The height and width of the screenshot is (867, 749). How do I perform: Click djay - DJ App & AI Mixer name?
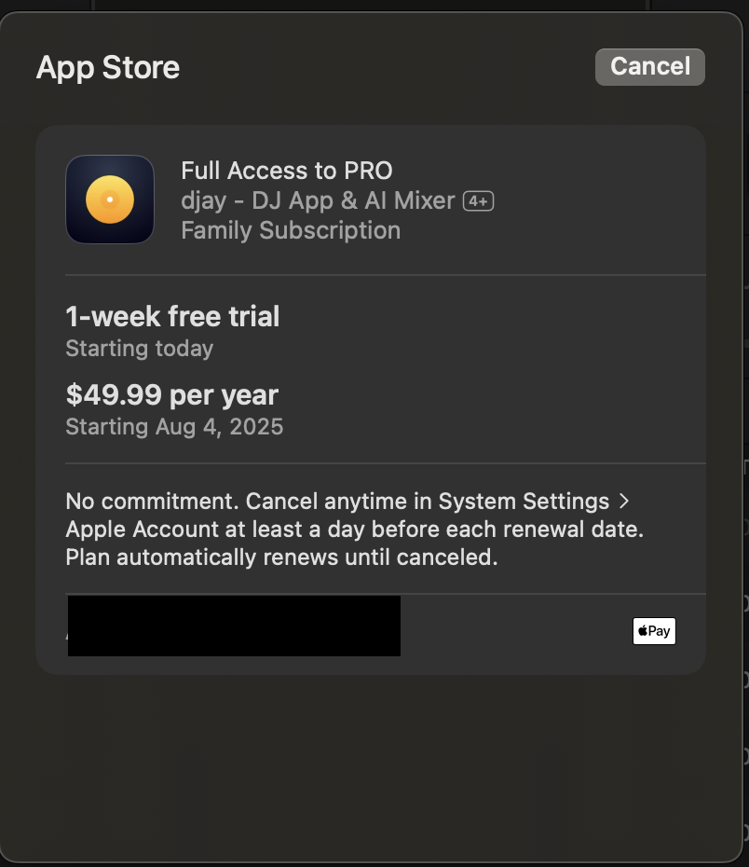coord(318,200)
